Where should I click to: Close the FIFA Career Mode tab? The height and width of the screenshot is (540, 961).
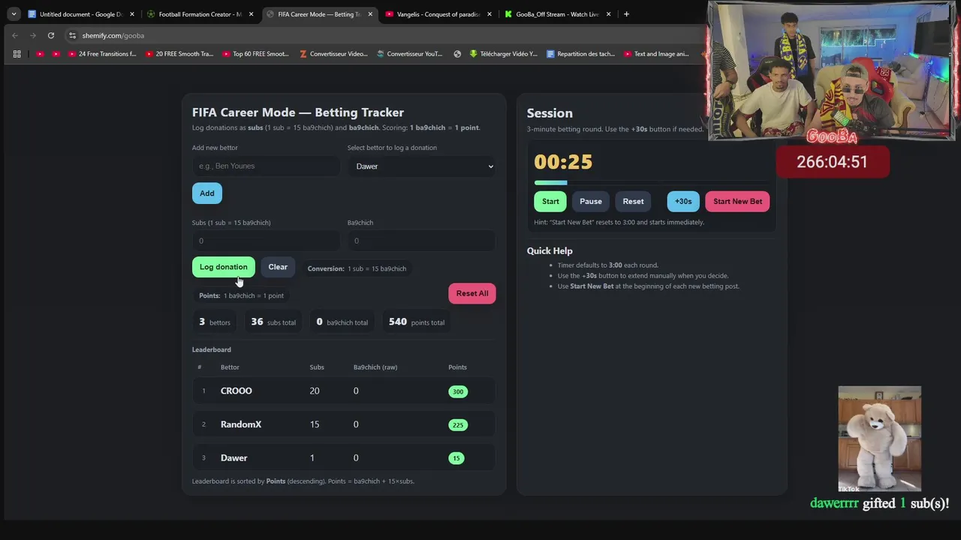point(370,14)
